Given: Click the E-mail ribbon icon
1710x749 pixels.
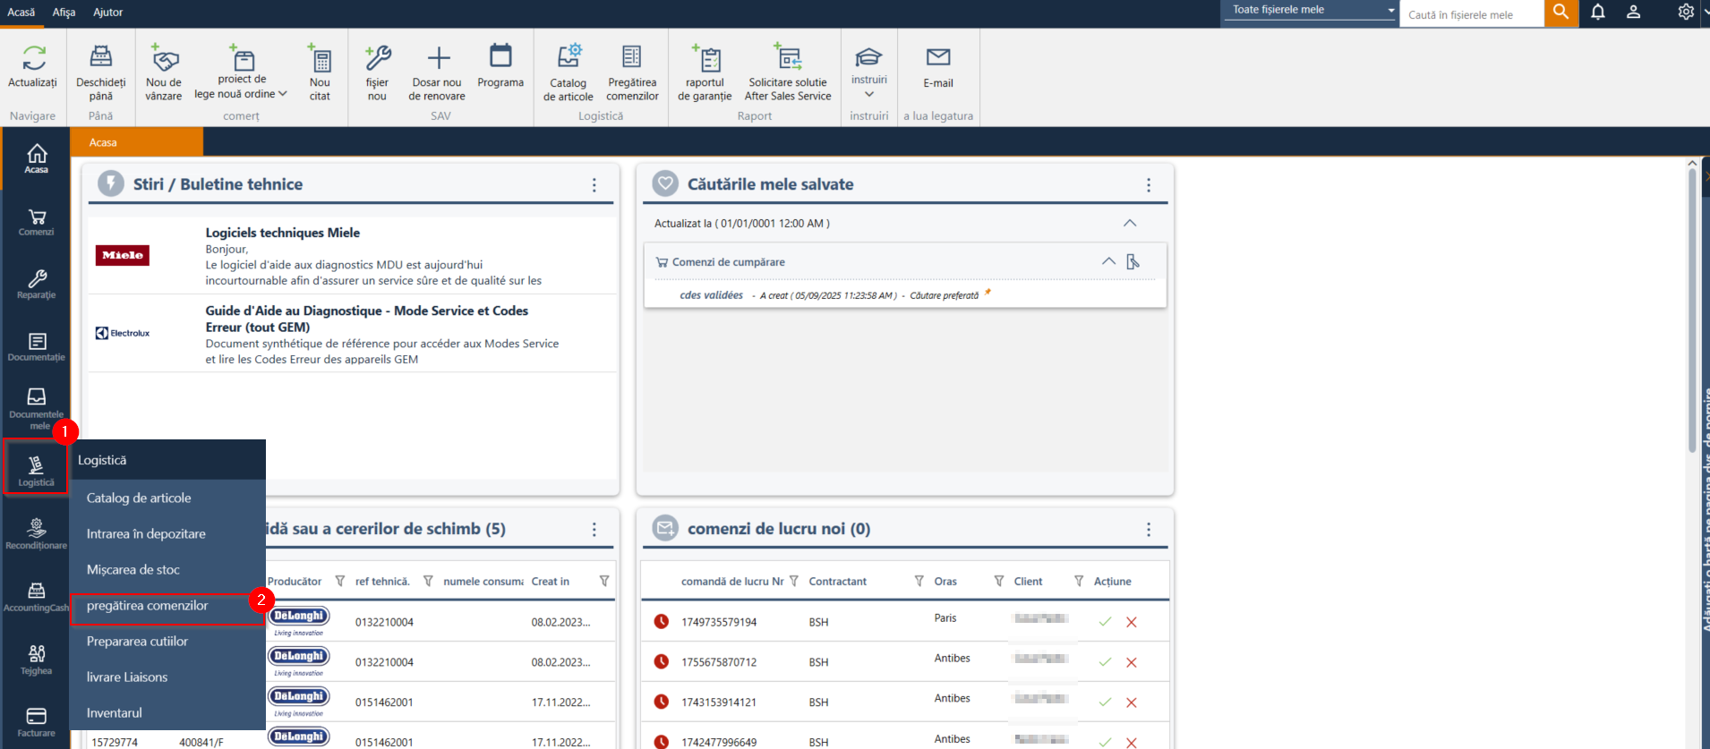Looking at the screenshot, I should coord(938,57).
